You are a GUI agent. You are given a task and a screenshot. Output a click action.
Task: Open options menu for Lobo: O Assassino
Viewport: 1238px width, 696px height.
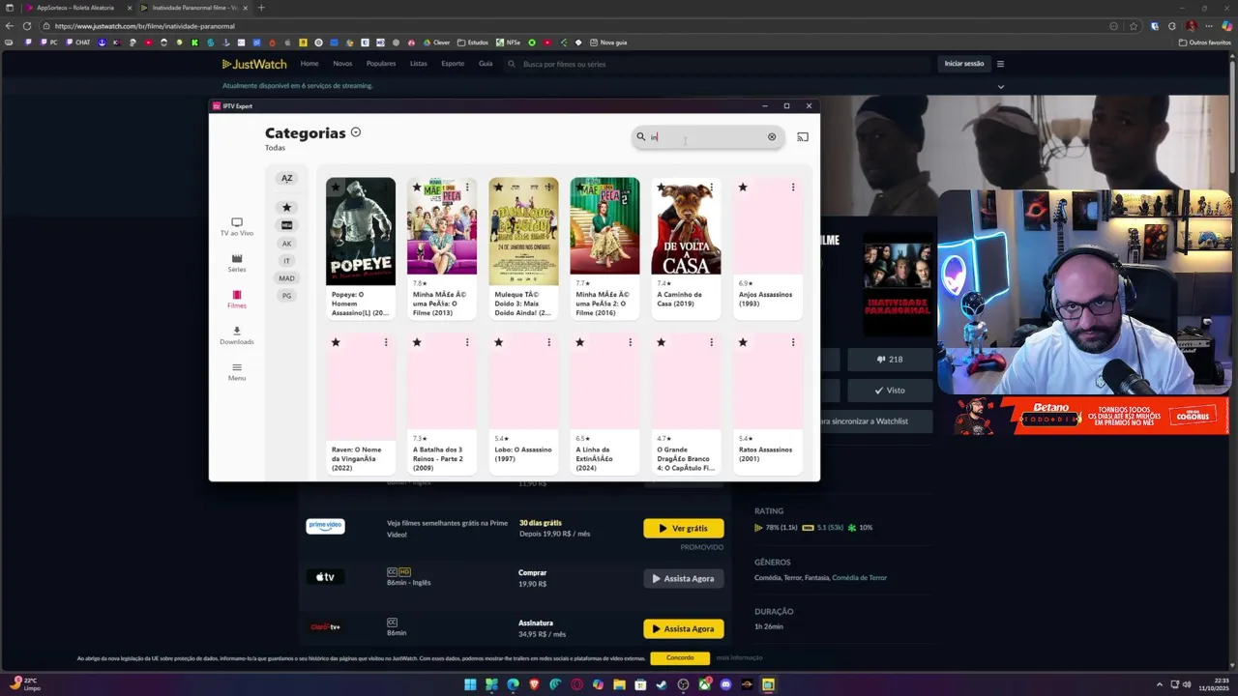548,342
